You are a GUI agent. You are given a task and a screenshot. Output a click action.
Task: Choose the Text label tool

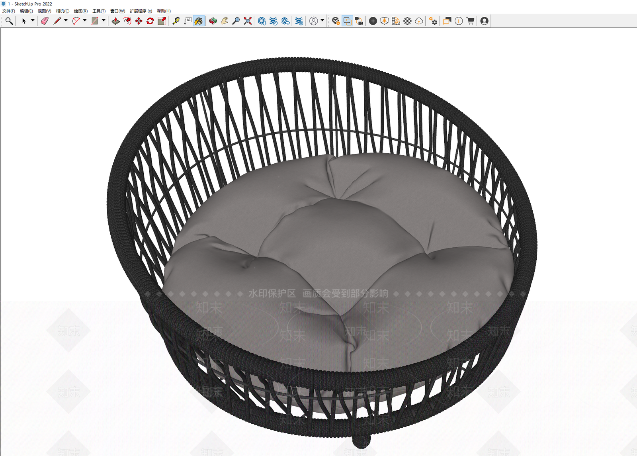188,21
